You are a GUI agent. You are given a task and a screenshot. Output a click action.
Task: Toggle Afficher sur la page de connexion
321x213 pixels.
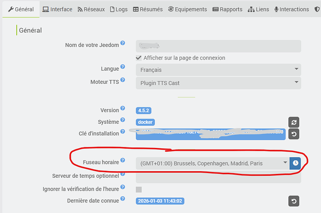pyautogui.click(x=139, y=58)
